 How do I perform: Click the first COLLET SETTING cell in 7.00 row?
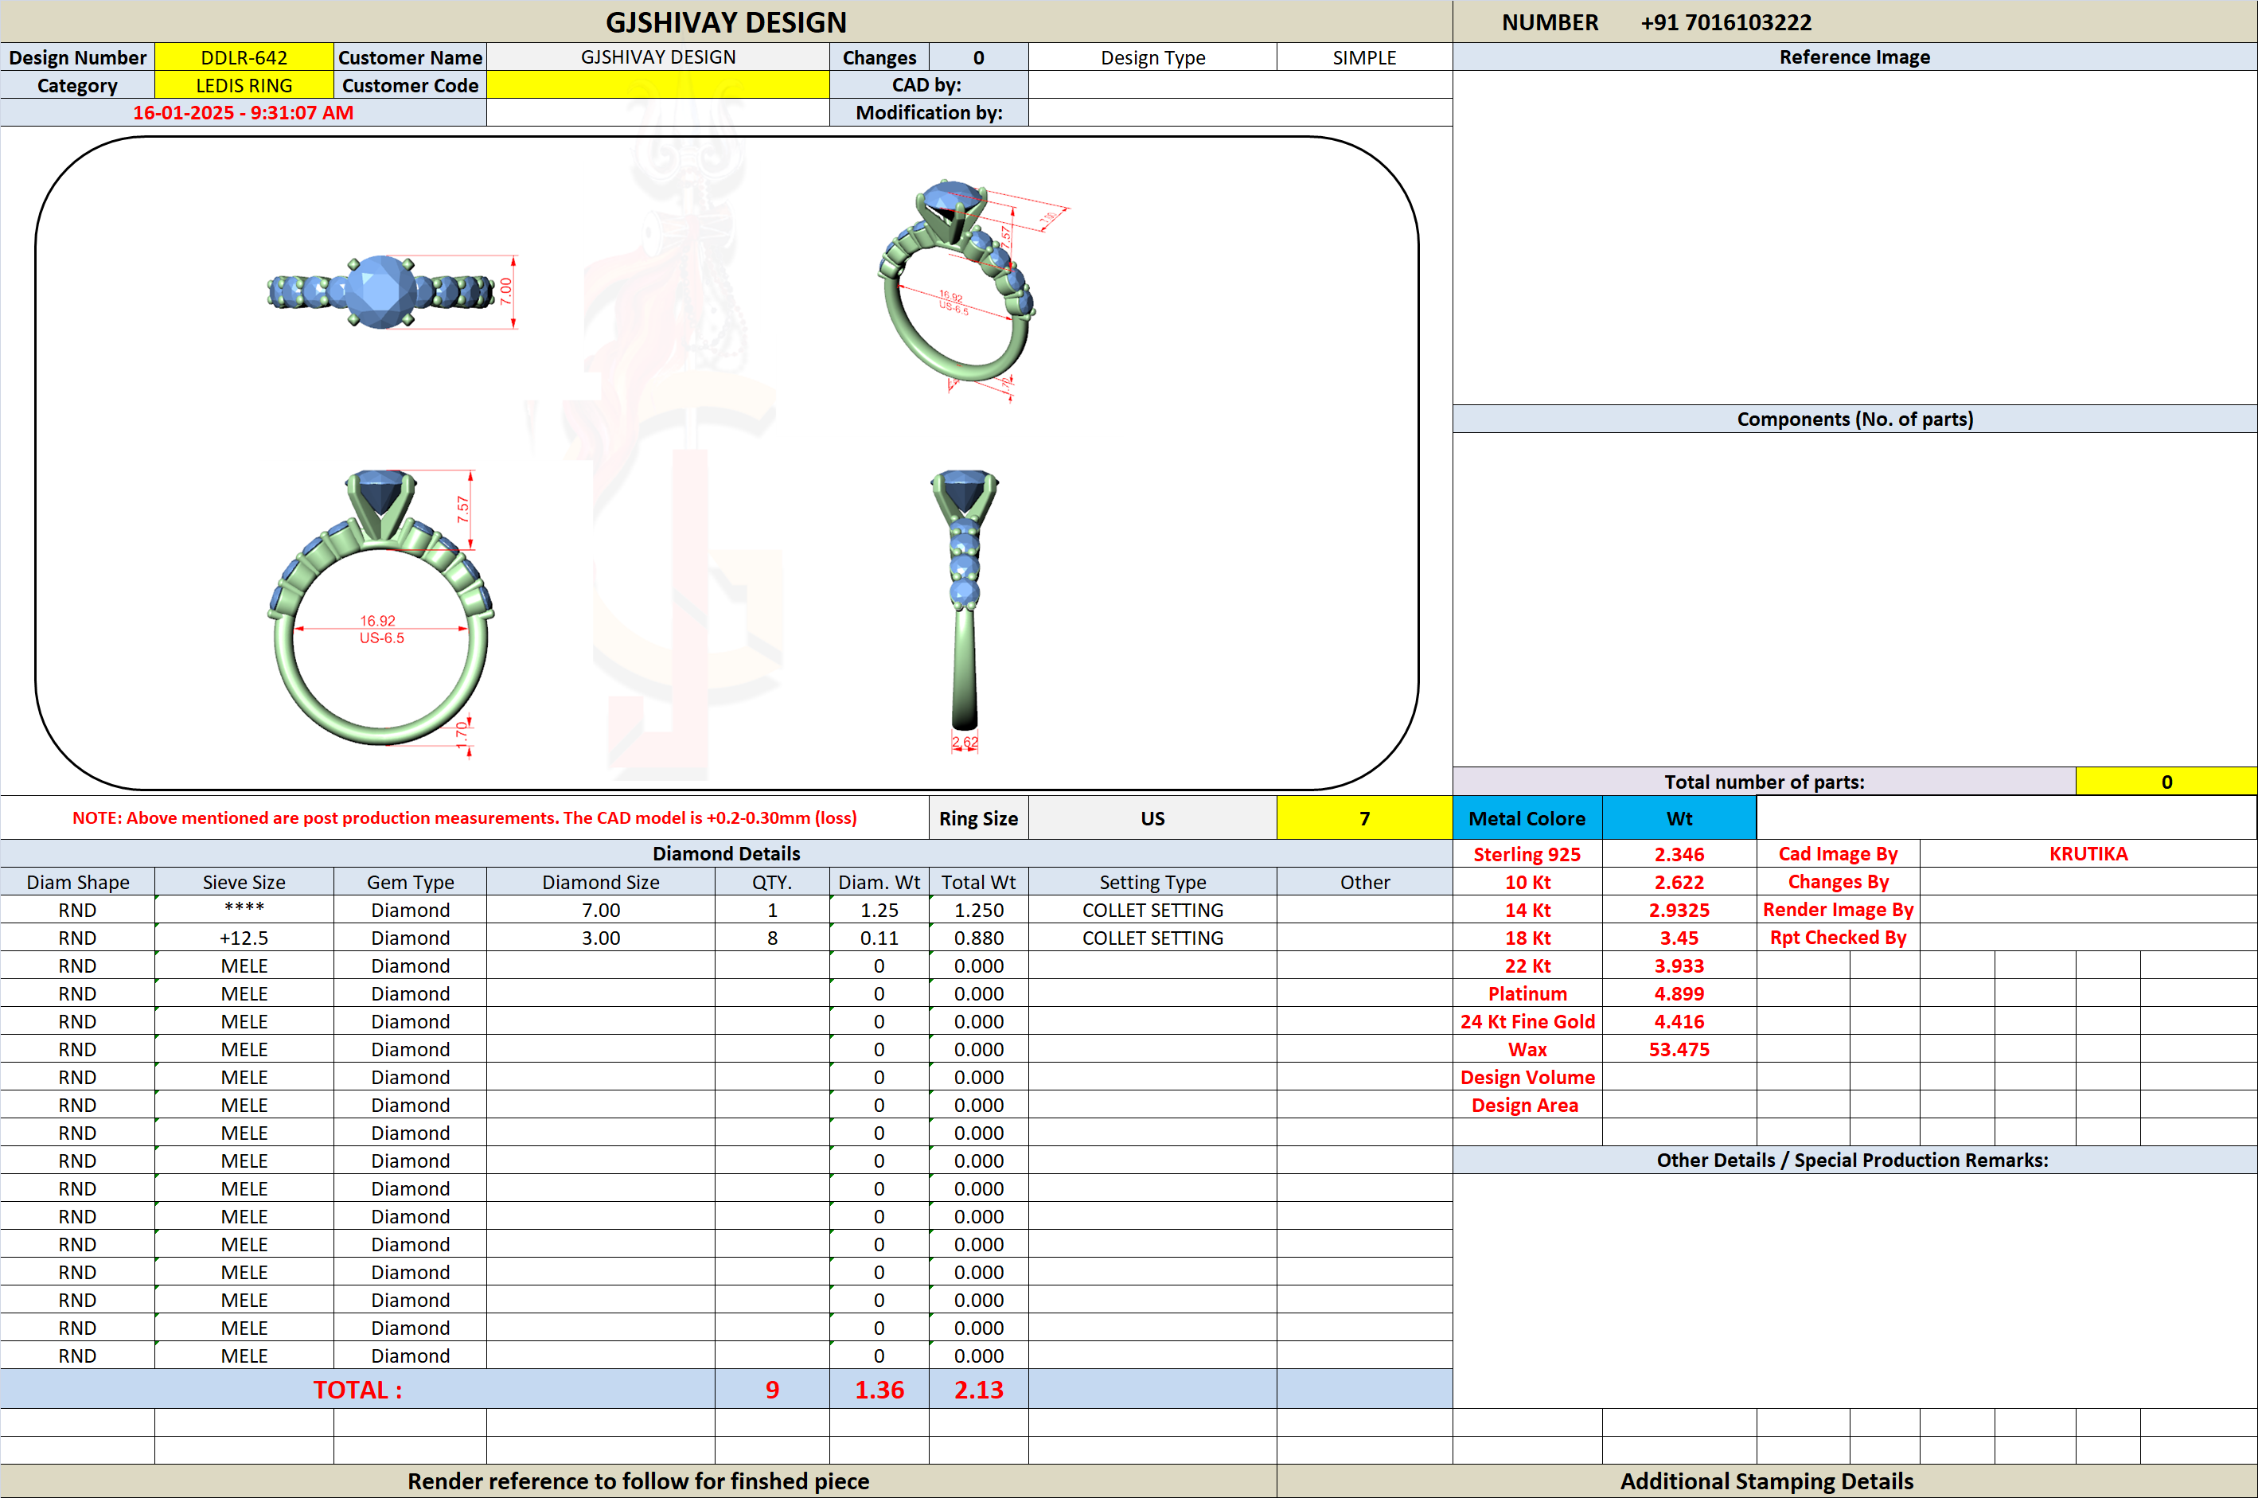click(1152, 910)
